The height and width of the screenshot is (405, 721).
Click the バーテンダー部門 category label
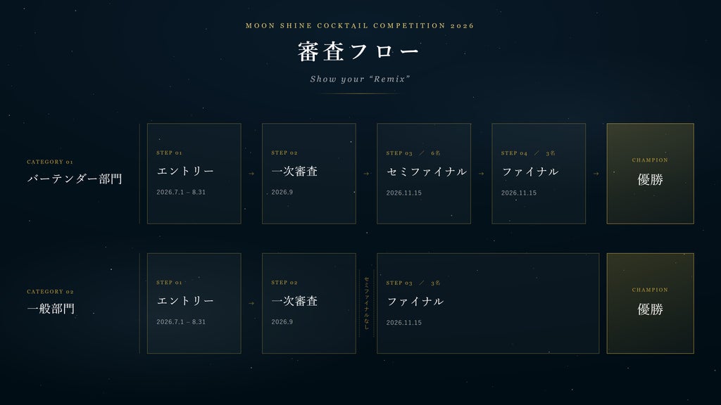[75, 179]
